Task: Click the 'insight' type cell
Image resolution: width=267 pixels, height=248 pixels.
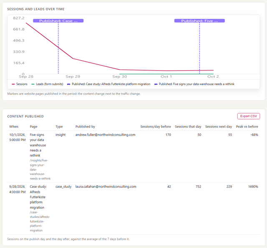Action: point(60,135)
